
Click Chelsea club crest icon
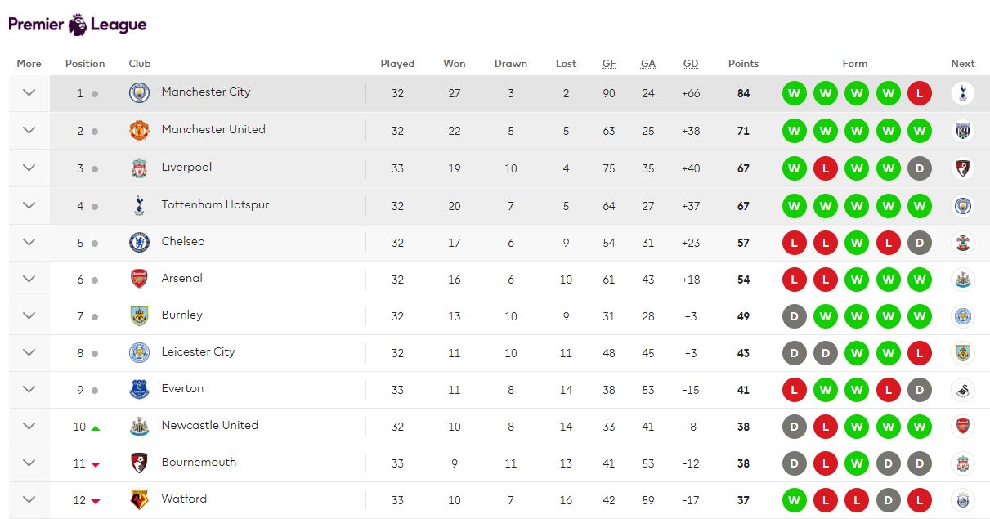pos(139,242)
